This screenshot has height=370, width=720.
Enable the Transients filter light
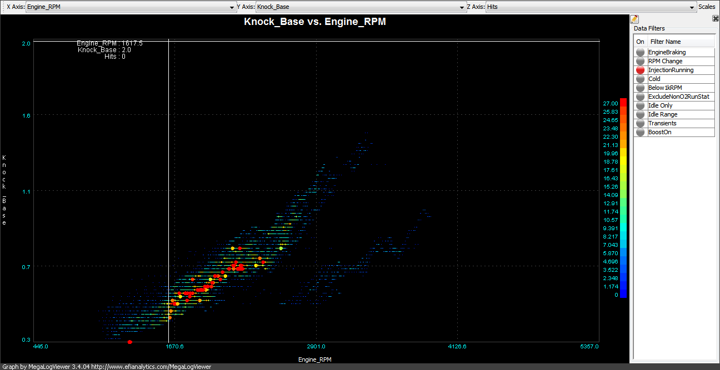click(x=641, y=124)
